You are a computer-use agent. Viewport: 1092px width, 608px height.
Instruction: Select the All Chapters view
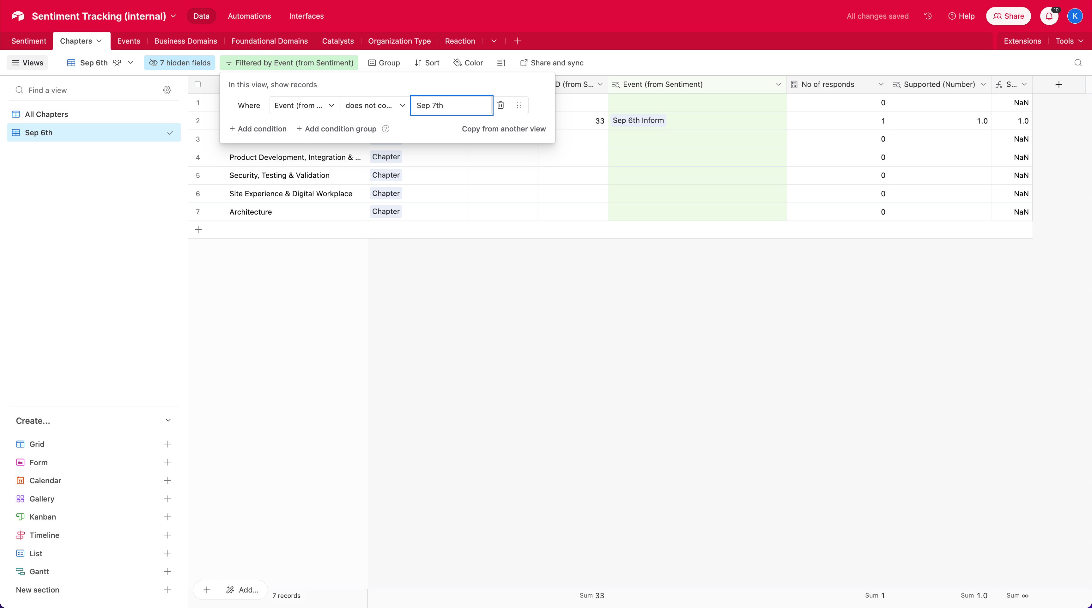coord(94,114)
